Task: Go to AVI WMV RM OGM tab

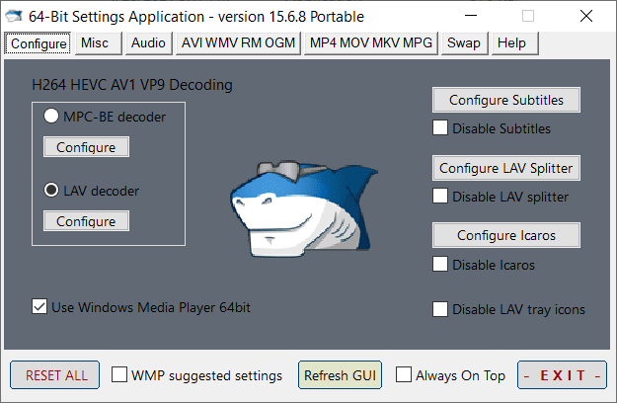Action: pyautogui.click(x=238, y=43)
